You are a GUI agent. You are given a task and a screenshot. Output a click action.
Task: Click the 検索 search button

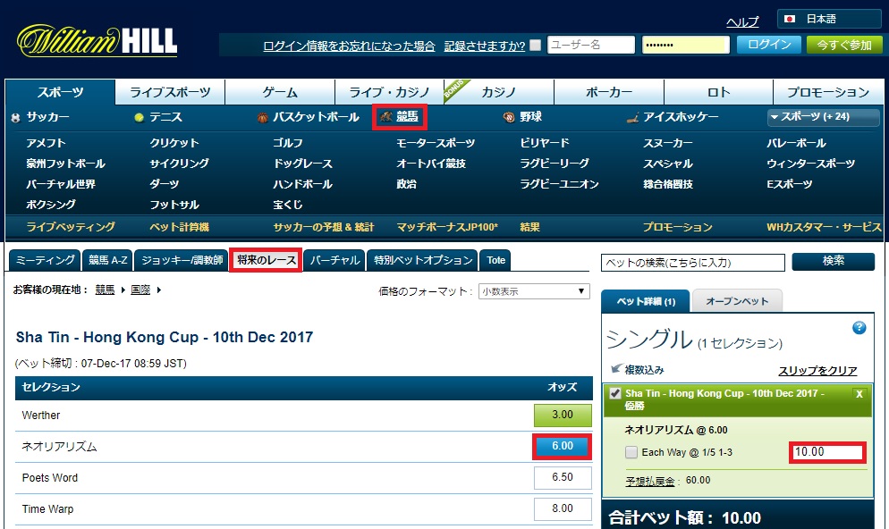coord(834,261)
